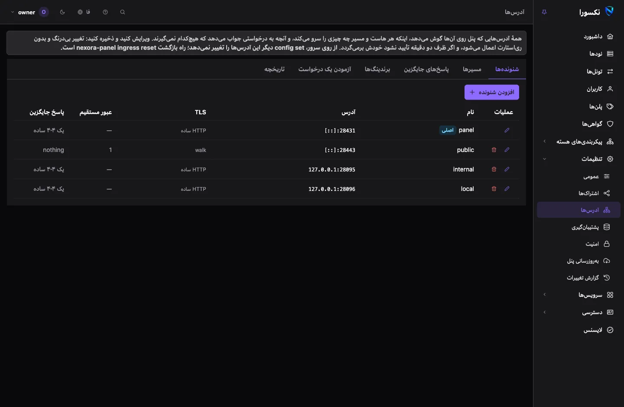Delete the public listener using the trash icon
The height and width of the screenshot is (407, 624).
tap(494, 150)
